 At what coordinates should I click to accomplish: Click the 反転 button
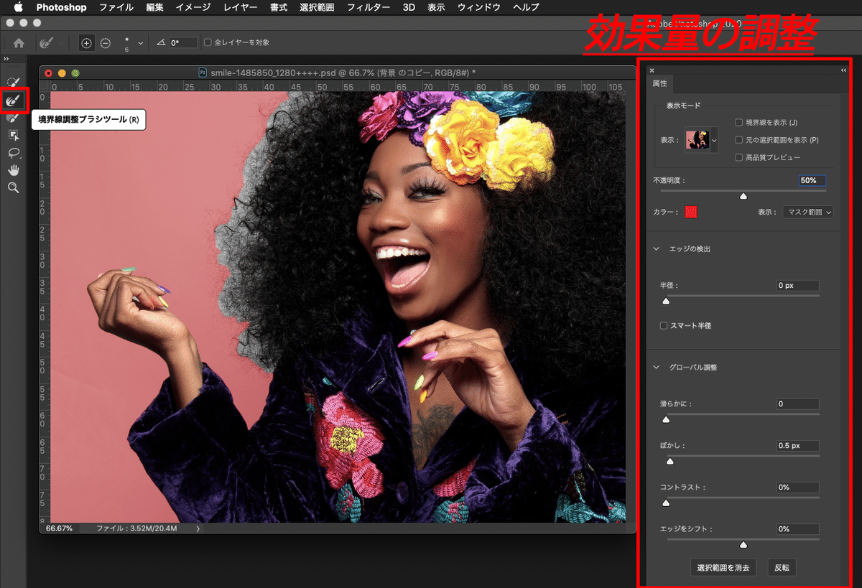pos(782,568)
